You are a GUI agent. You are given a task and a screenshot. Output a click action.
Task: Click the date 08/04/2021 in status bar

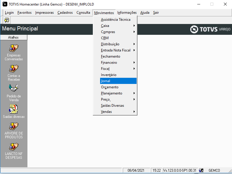(x=136, y=170)
